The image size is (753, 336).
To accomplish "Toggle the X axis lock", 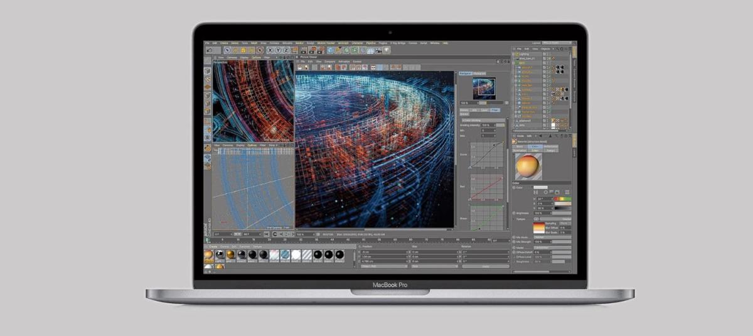I will click(270, 50).
